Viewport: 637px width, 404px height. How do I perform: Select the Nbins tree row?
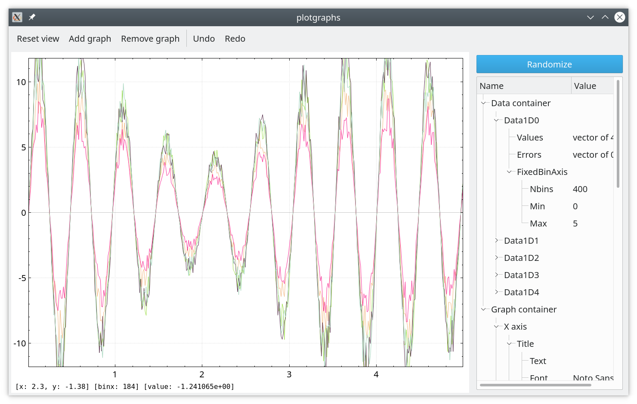point(545,189)
